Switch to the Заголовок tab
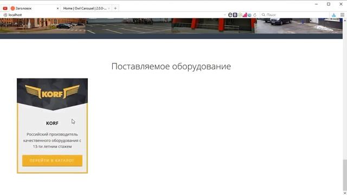Image resolution: width=347 pixels, height=195 pixels. [35, 8]
